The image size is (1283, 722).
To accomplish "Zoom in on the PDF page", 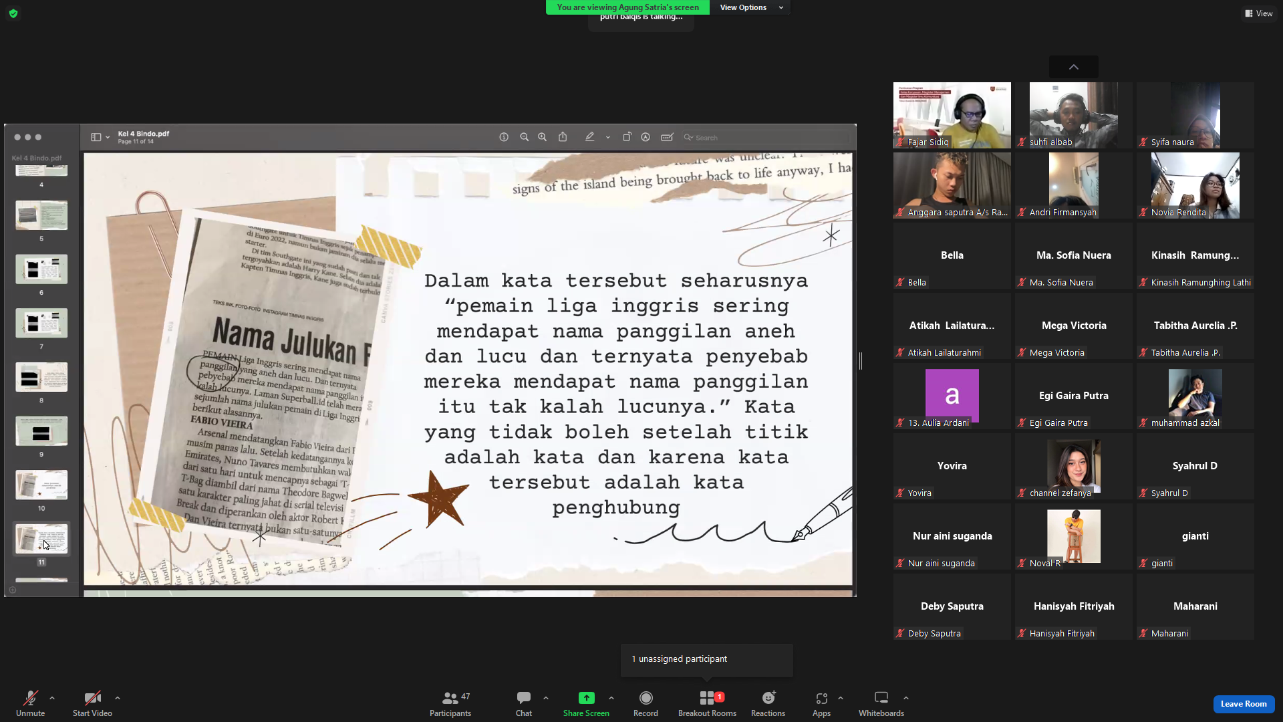I will [543, 137].
